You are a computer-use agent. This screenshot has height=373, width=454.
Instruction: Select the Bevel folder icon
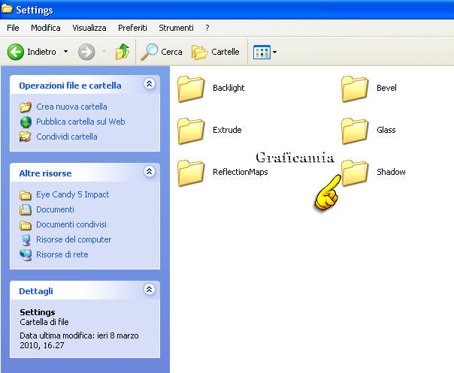(355, 89)
